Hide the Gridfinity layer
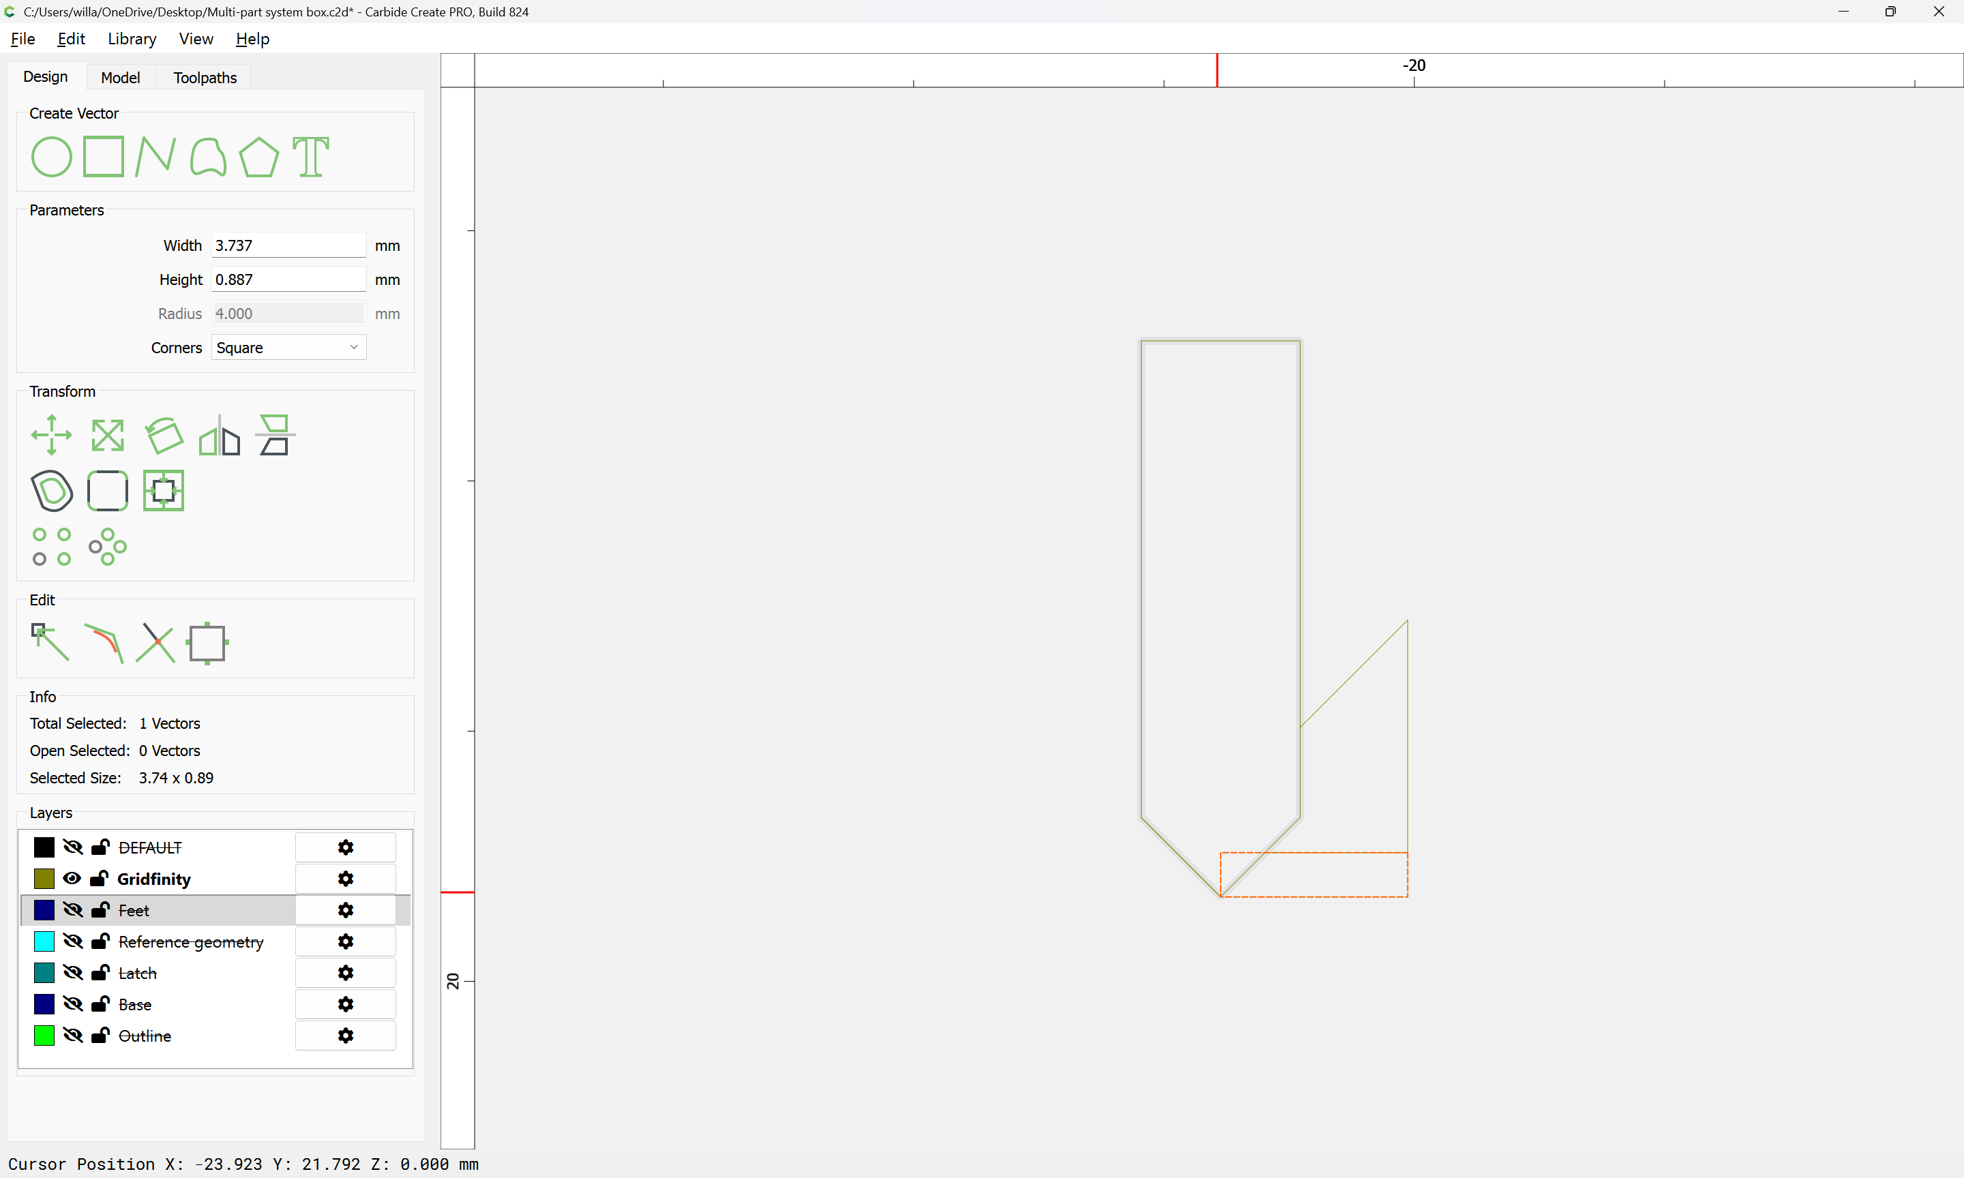This screenshot has width=1964, height=1178. (x=72, y=879)
